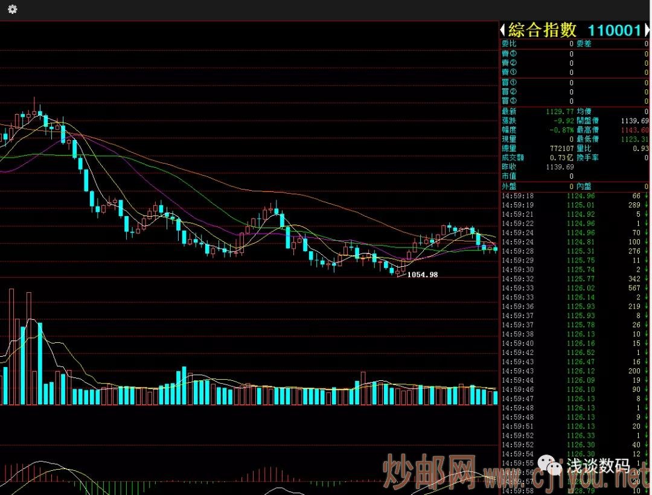Screen dimensions: 652x495
Task: Click a green down-arrow in the tick list
Action: pyautogui.click(x=647, y=196)
